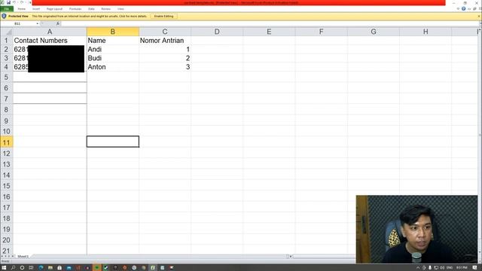Switch to the Home ribbon tab
This screenshot has height=271, width=482.
click(22, 9)
